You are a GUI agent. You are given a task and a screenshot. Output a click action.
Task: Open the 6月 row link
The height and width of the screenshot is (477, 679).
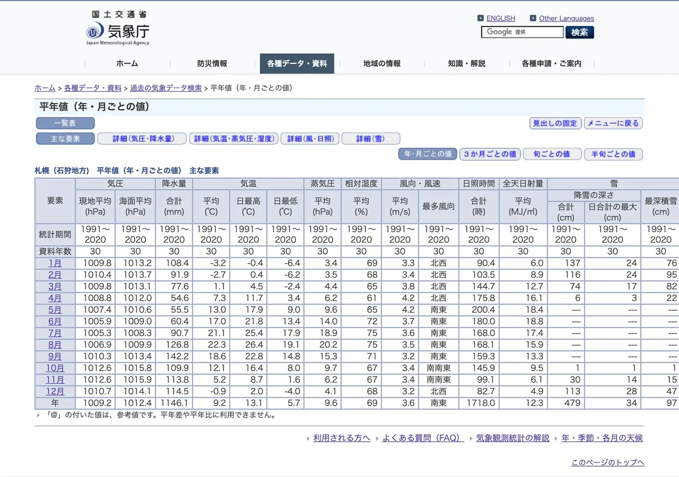pos(55,321)
